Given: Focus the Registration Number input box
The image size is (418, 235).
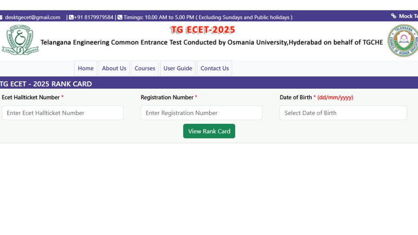Looking at the screenshot, I should (x=202, y=113).
